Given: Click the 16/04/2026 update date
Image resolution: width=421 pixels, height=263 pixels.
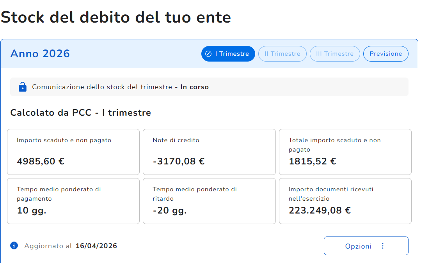Looking at the screenshot, I should pyautogui.click(x=96, y=246).
